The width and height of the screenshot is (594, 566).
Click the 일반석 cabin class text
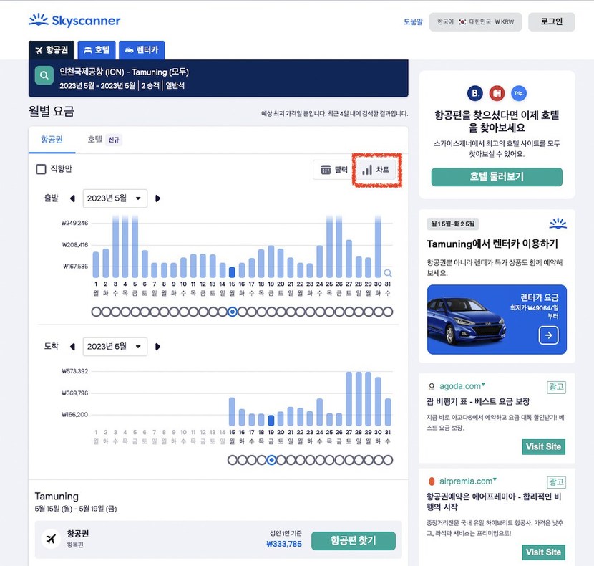(x=175, y=86)
